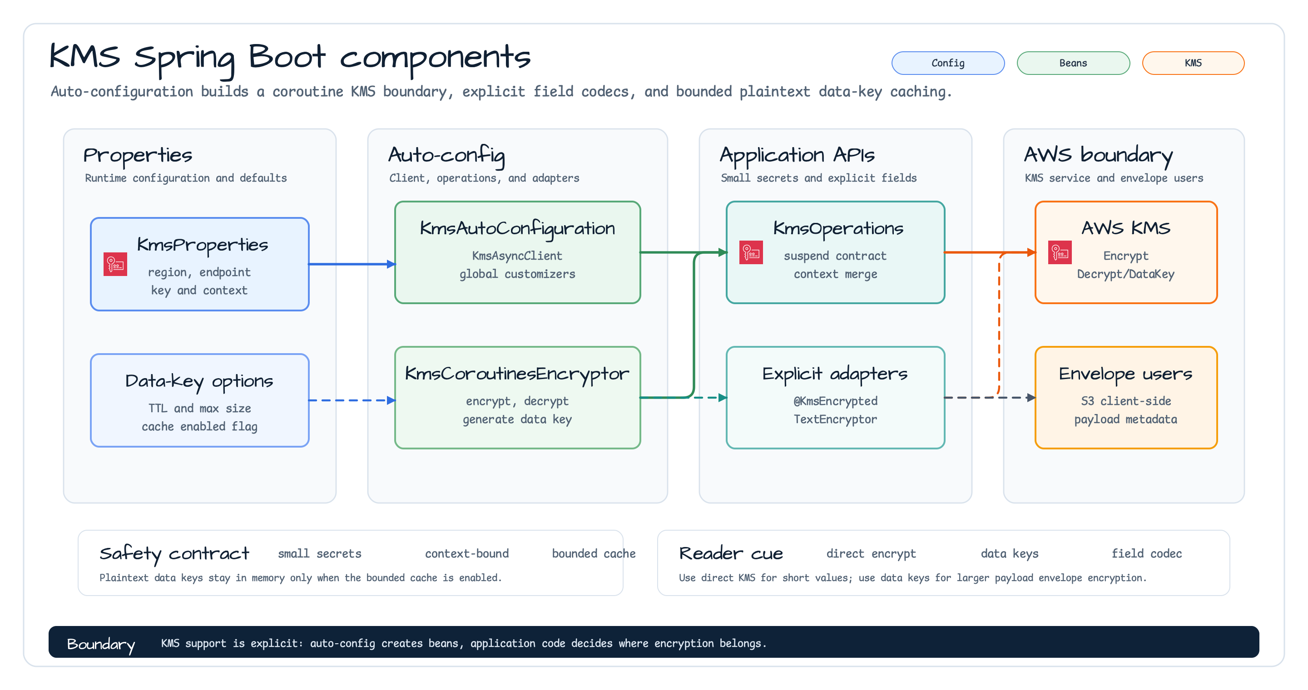This screenshot has height=690, width=1308.
Task: Click the 'context-bound' tag
Action: tap(466, 553)
